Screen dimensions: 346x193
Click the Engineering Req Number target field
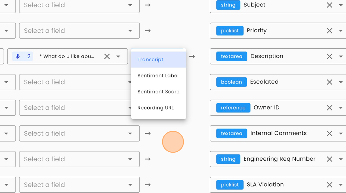(279, 159)
